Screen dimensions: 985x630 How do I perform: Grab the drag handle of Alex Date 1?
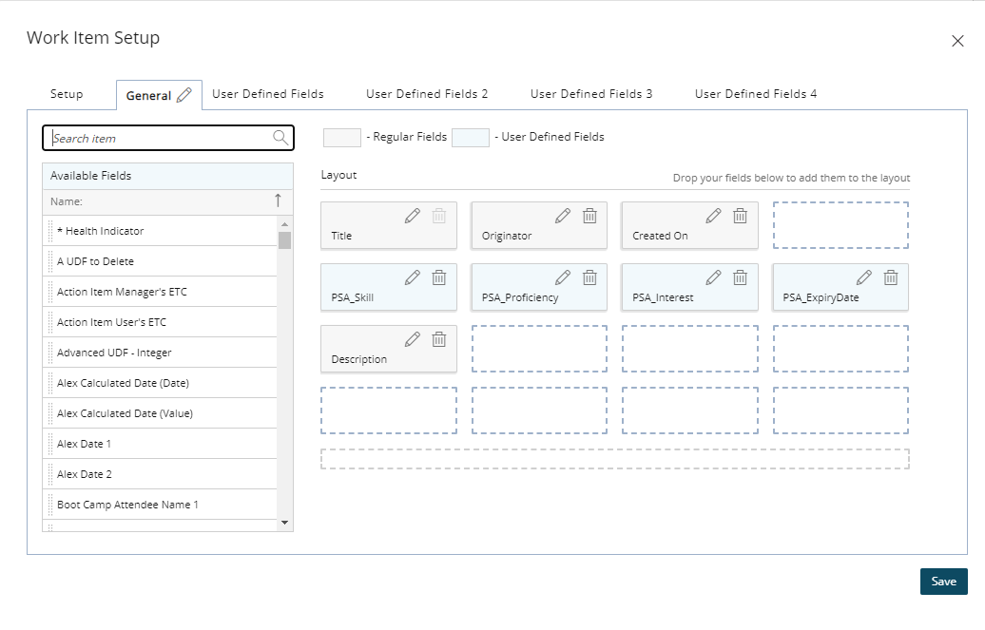click(50, 444)
